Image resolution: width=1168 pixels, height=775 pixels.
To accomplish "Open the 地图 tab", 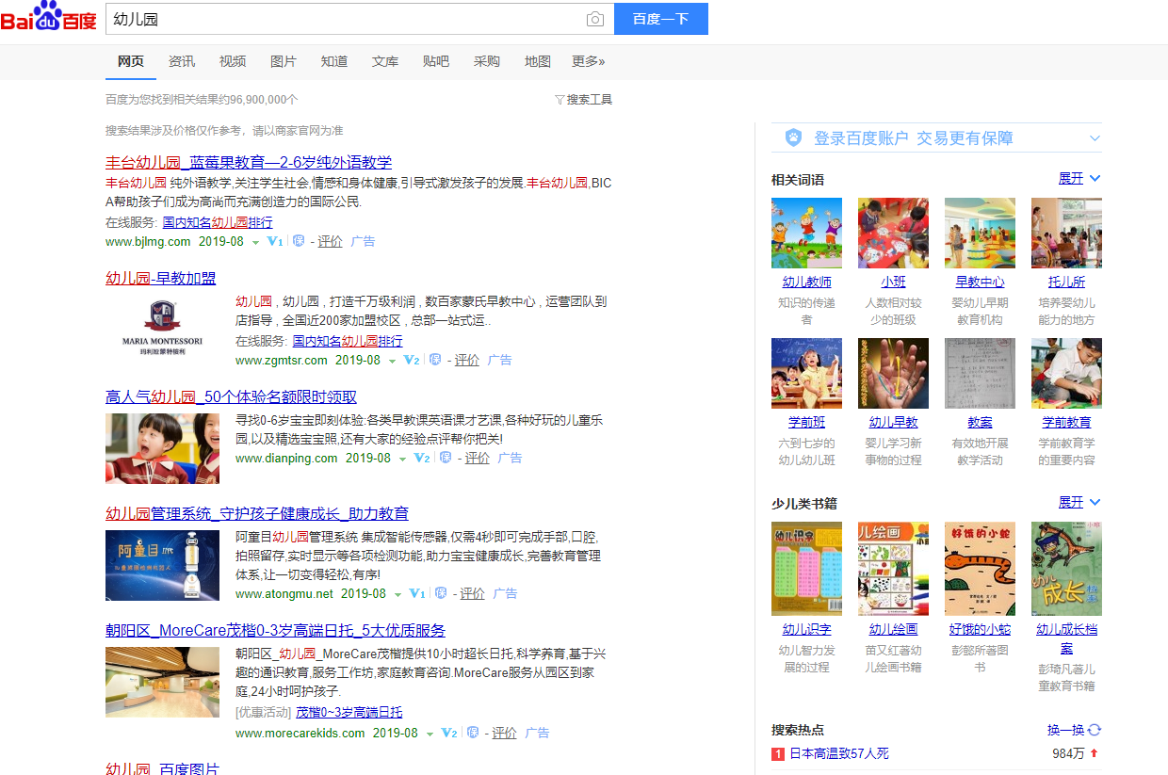I will (x=538, y=61).
